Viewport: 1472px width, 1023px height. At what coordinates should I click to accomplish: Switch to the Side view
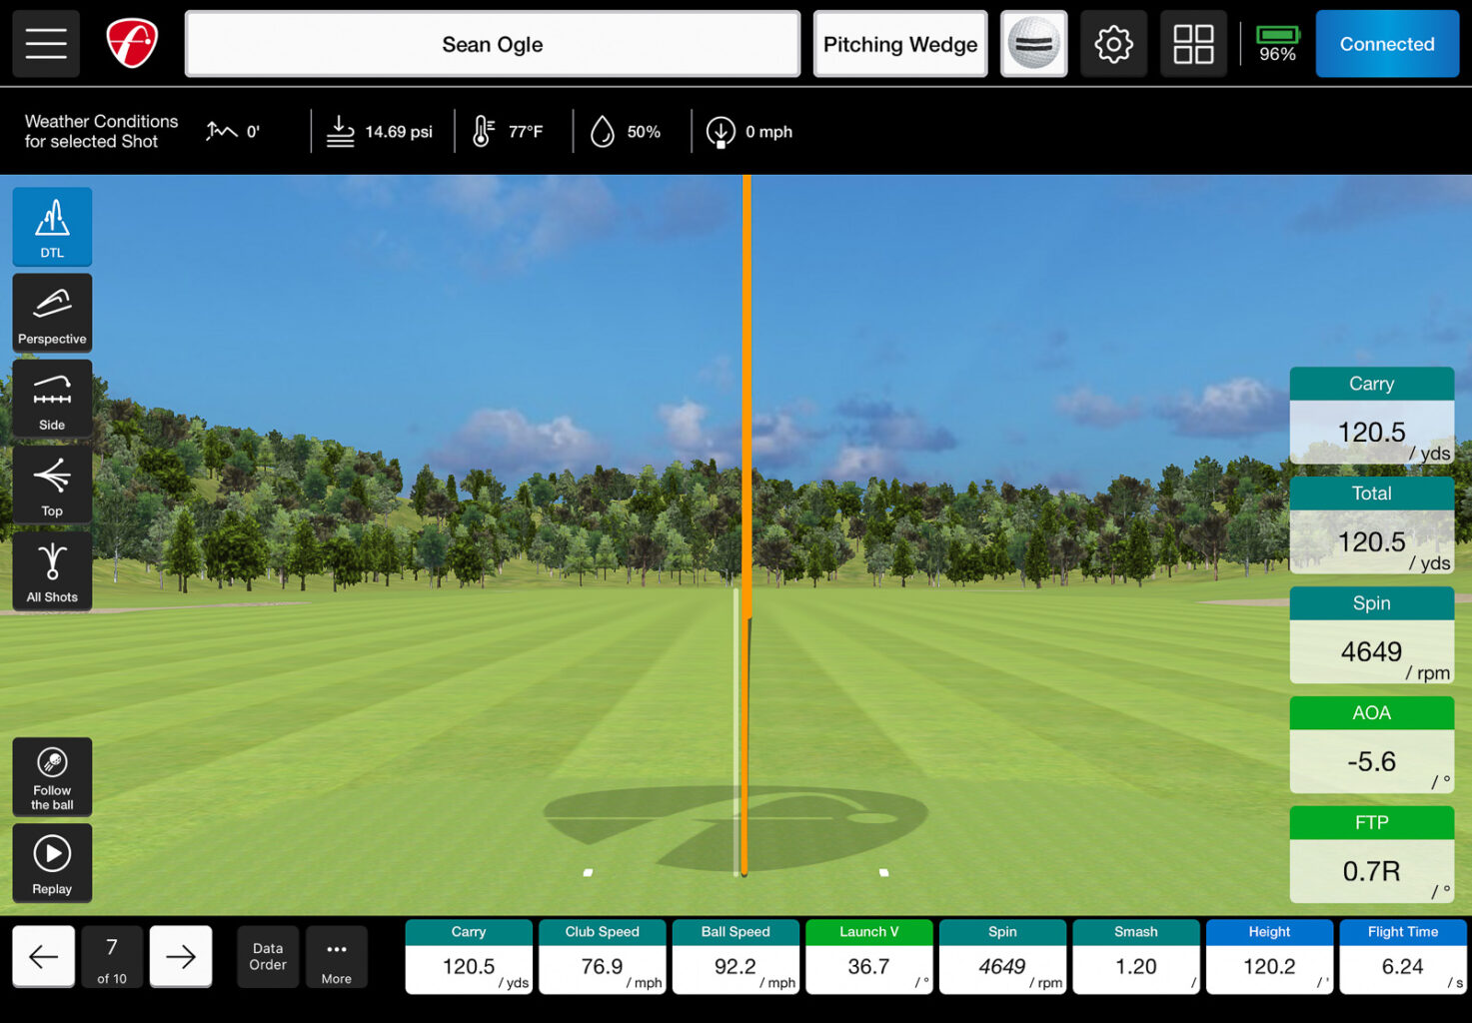(x=51, y=398)
